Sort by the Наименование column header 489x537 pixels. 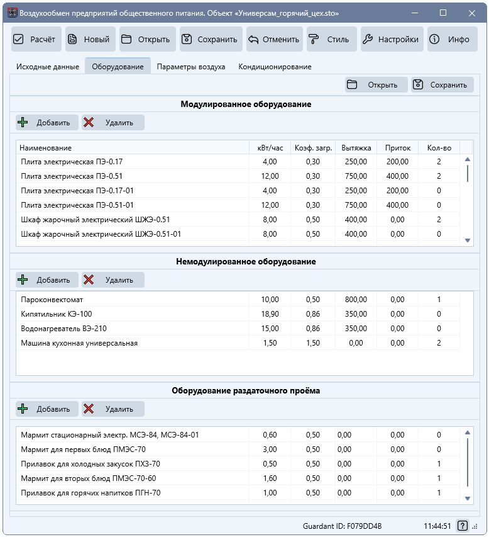click(x=132, y=147)
